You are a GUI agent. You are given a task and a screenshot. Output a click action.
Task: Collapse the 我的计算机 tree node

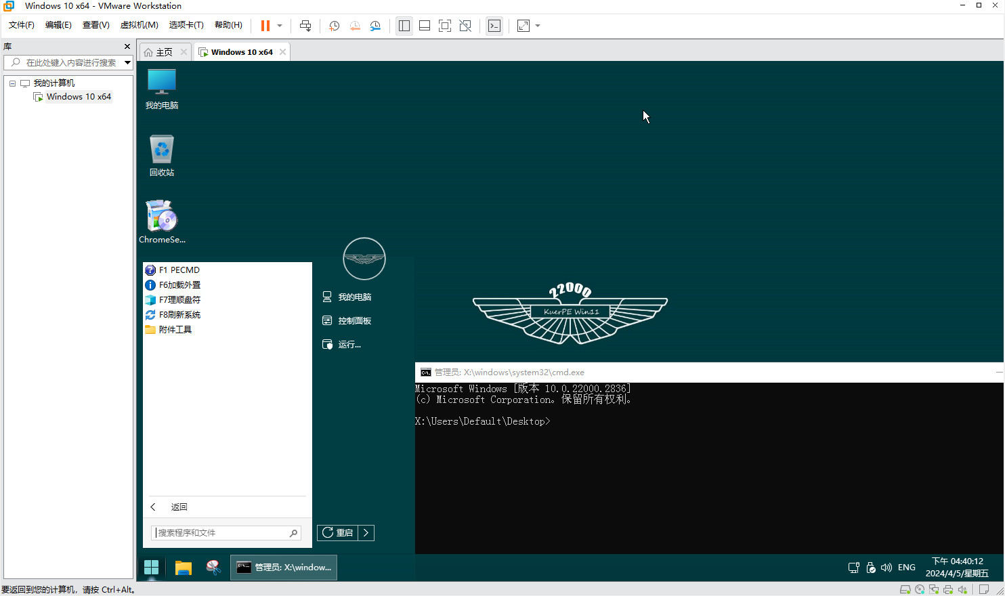(x=12, y=83)
